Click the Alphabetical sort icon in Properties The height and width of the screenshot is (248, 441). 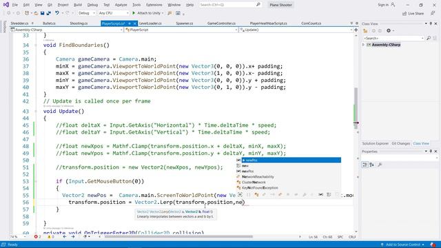(x=372, y=165)
